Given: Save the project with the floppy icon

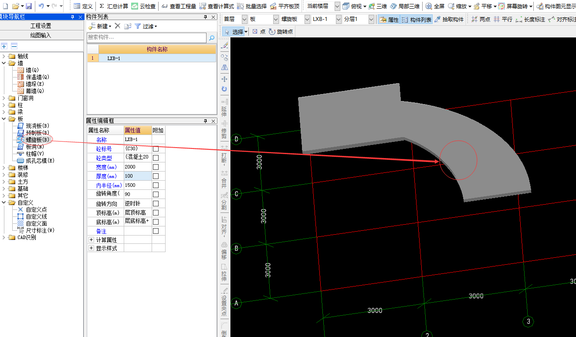Looking at the screenshot, I should coord(29,6).
